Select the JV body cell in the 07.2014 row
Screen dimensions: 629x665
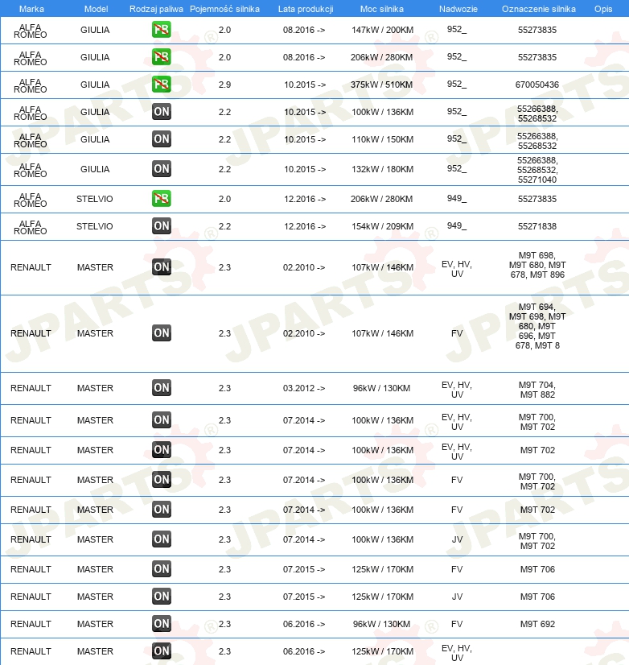(x=457, y=540)
